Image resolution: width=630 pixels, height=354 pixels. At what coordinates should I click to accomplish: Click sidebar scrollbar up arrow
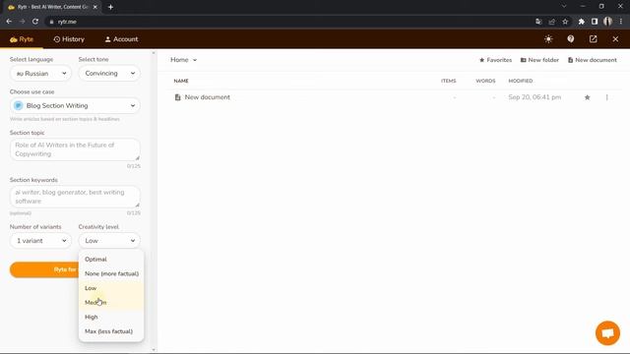click(x=154, y=52)
